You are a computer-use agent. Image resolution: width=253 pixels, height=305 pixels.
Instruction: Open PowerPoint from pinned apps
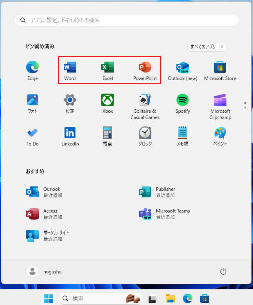click(x=145, y=71)
